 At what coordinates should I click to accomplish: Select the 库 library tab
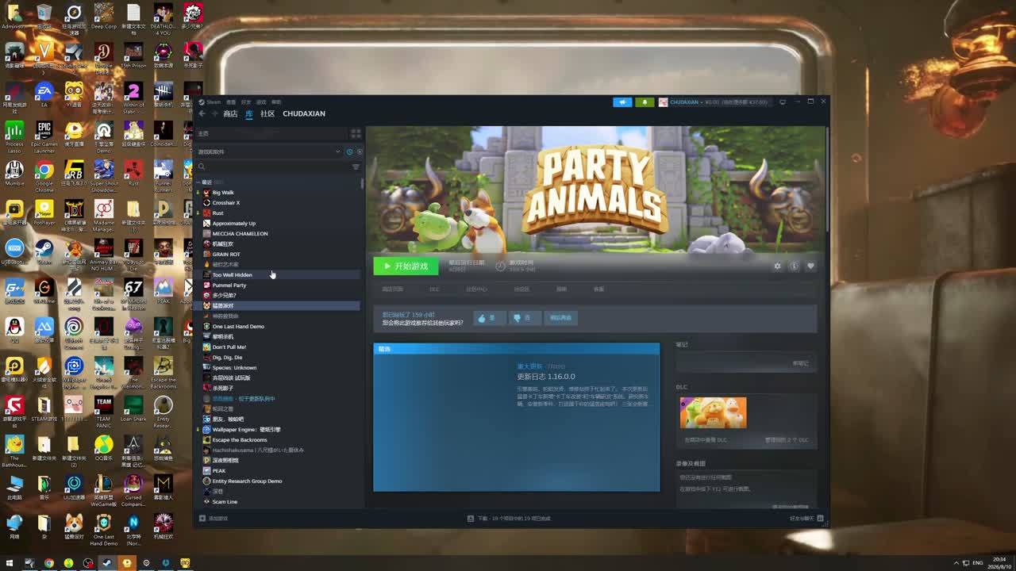[249, 113]
